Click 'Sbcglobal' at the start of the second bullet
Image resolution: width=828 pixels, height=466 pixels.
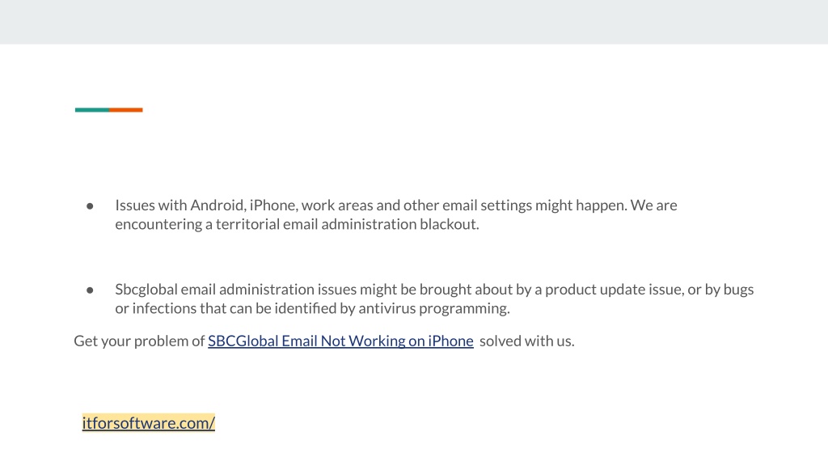point(146,290)
